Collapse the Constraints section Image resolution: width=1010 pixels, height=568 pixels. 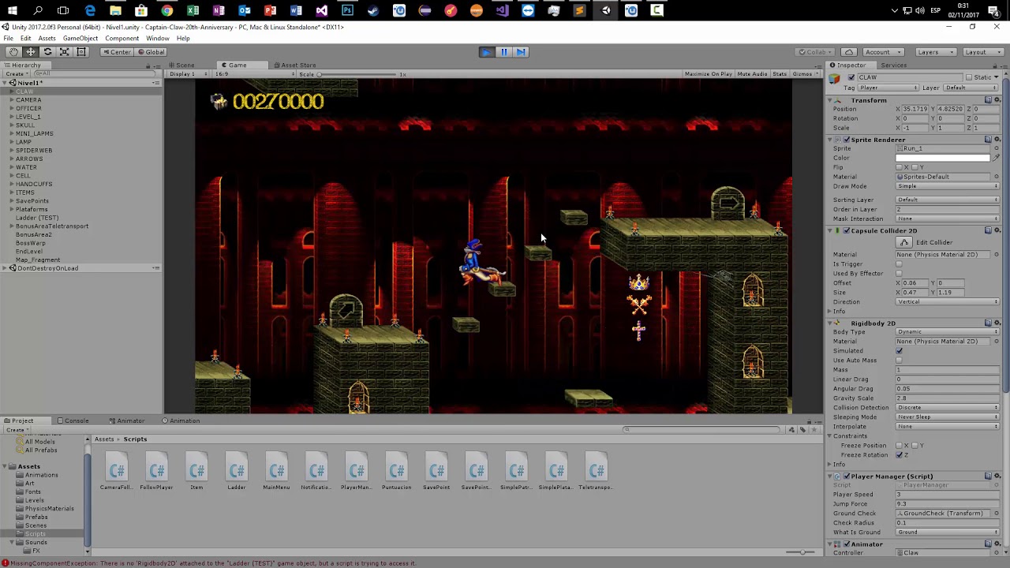(x=830, y=436)
